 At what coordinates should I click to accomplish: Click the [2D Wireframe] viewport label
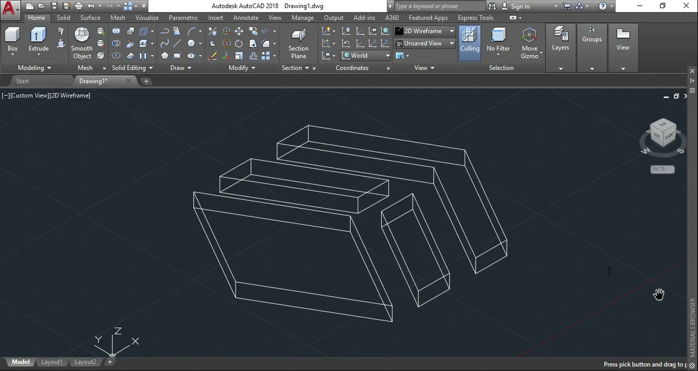click(70, 95)
